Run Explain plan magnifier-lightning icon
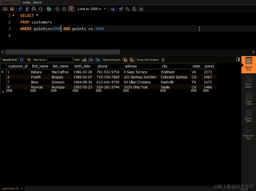The height and width of the screenshot is (191, 256). pos(34,9)
